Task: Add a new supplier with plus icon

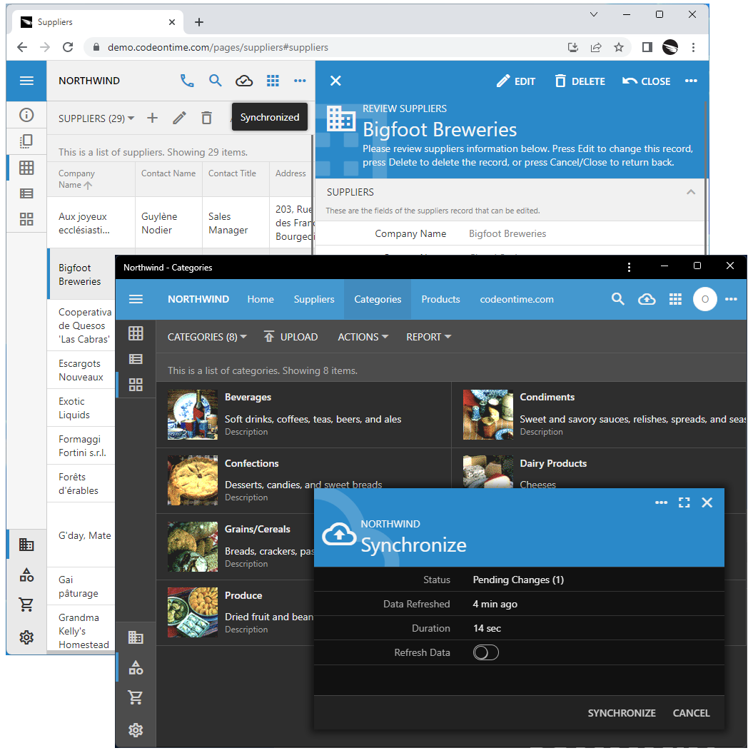Action: pyautogui.click(x=152, y=118)
